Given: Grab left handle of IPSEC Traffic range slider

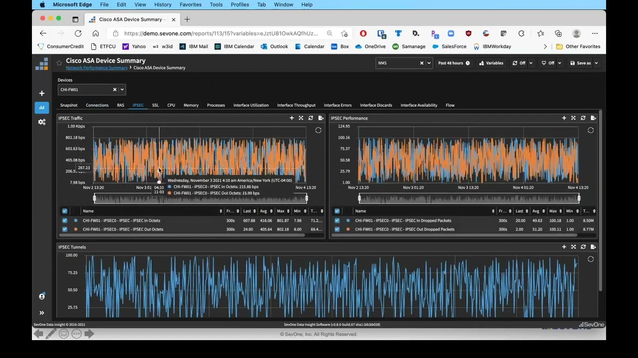Looking at the screenshot, I should point(94,198).
